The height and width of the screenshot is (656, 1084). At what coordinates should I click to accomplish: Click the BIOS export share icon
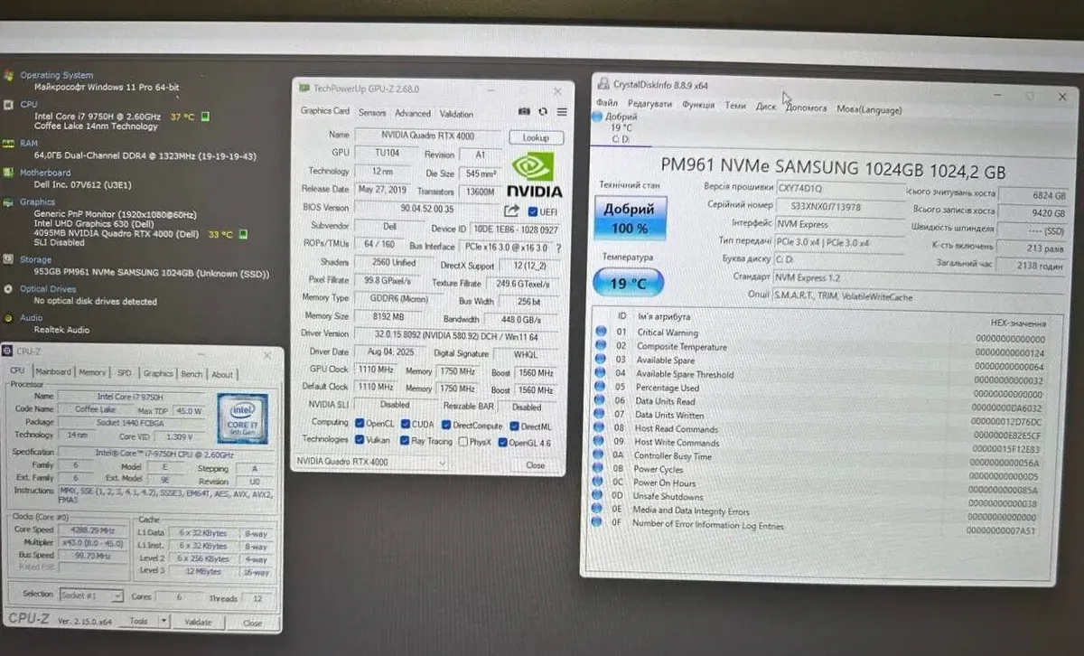pos(511,211)
